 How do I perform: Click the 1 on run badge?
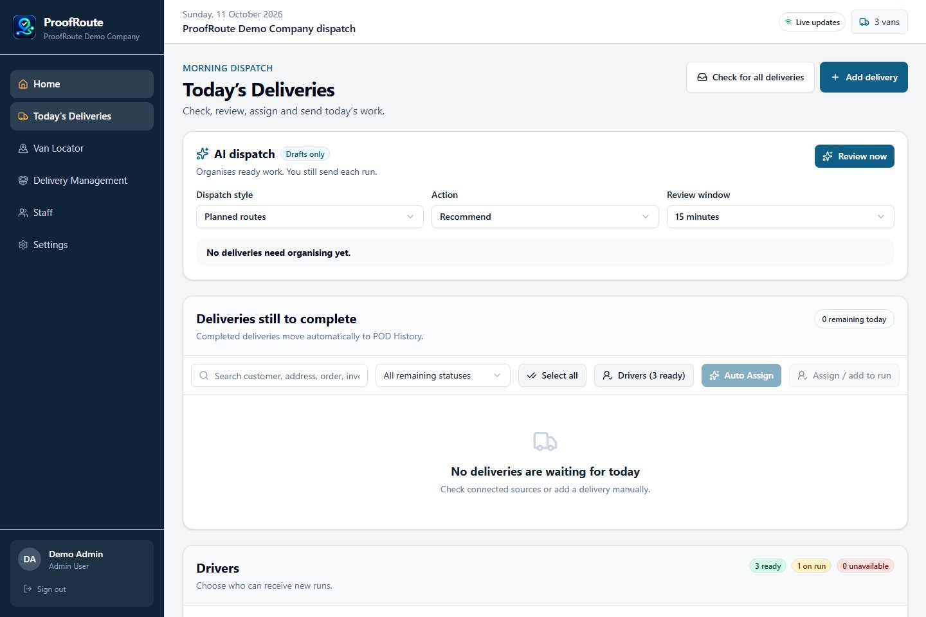812,566
